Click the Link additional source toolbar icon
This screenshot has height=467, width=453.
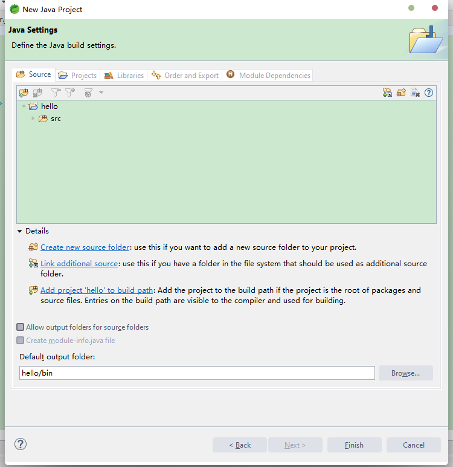[387, 93]
